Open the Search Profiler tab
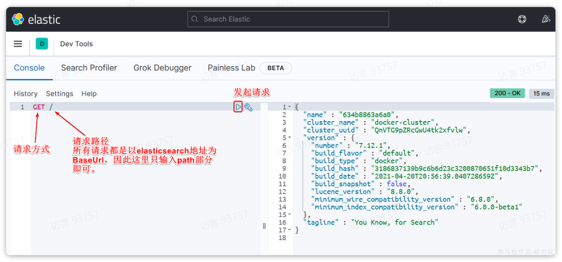Image resolution: width=562 pixels, height=262 pixels. point(89,68)
